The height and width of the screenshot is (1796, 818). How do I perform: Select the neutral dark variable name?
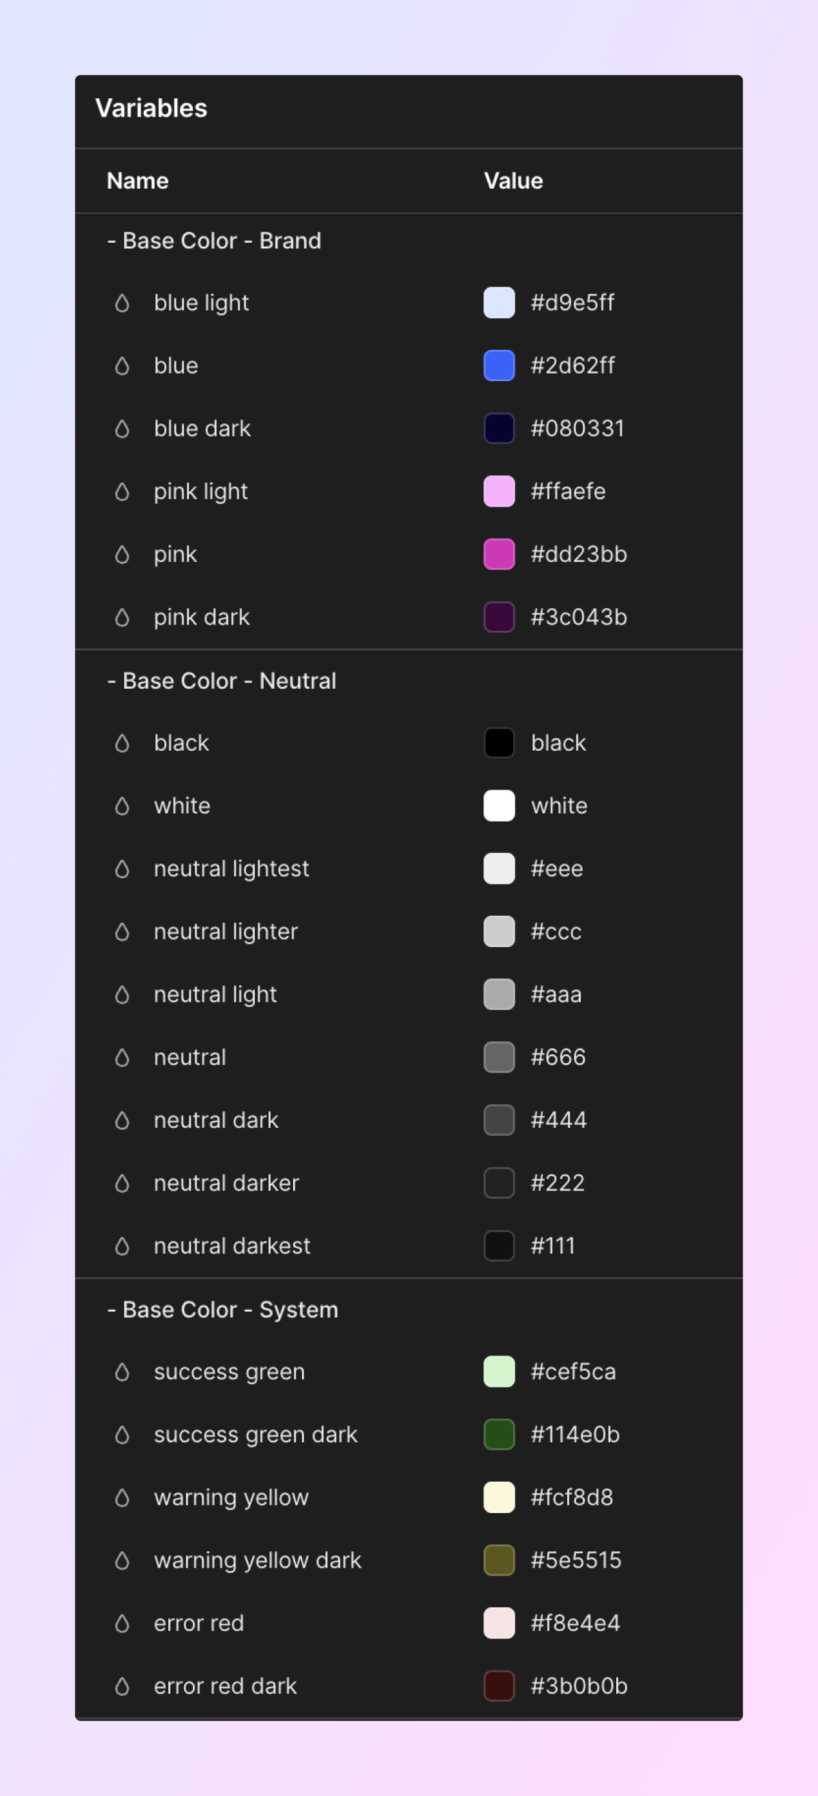216,1120
